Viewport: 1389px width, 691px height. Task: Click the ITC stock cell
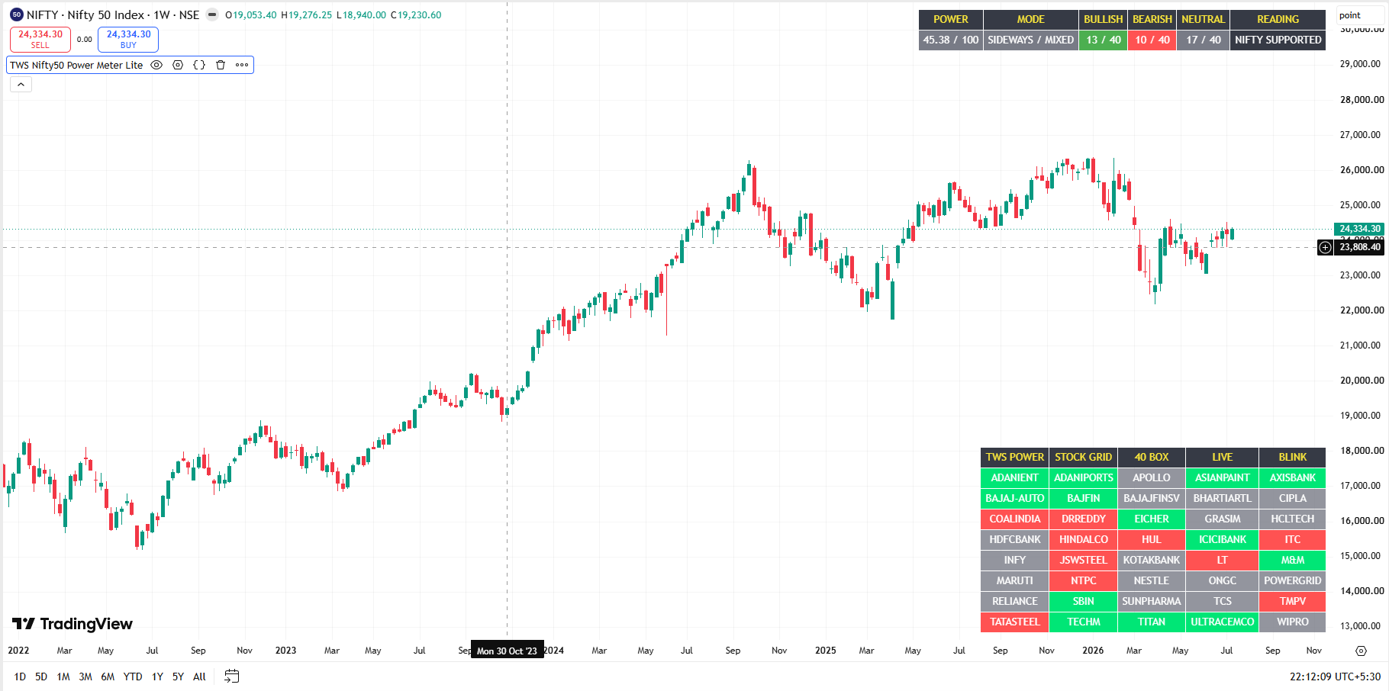pyautogui.click(x=1293, y=539)
